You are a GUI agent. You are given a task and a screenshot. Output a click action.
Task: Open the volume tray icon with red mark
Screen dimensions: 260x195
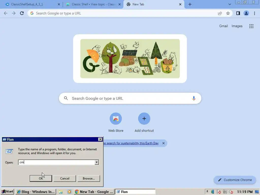pyautogui.click(x=231, y=192)
